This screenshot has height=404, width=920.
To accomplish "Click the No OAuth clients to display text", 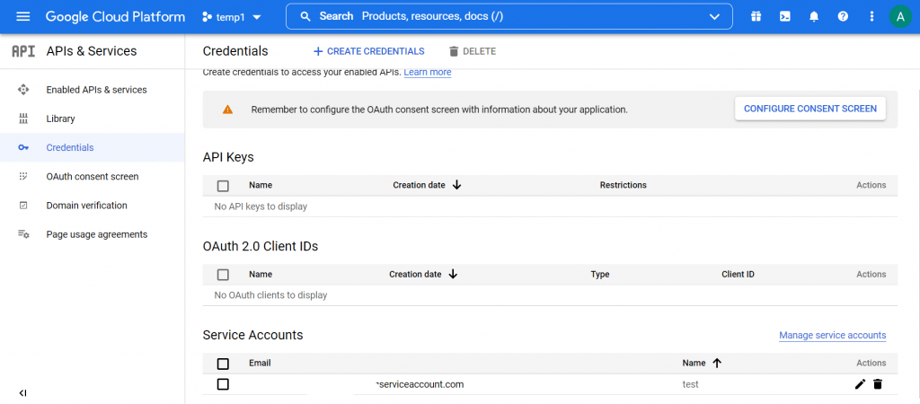I will (x=270, y=295).
